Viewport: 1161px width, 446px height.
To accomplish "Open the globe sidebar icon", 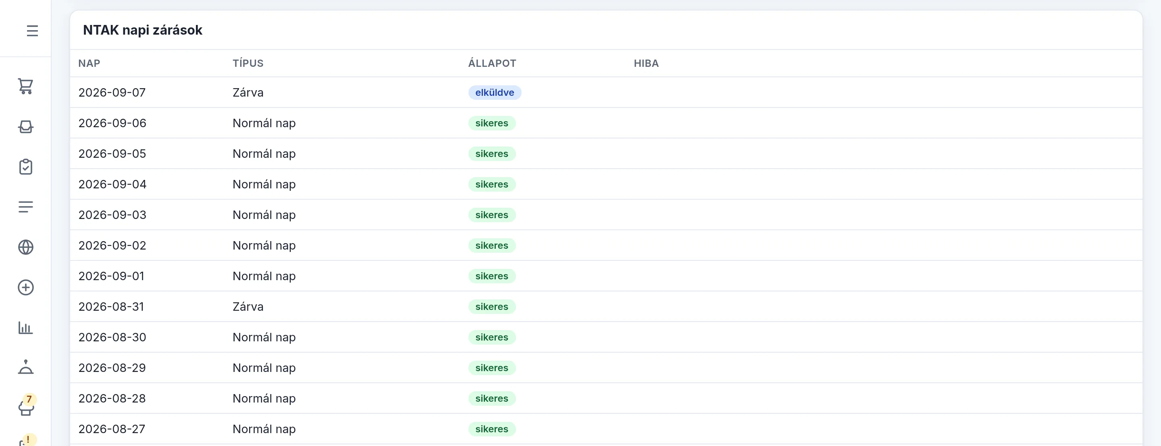I will [26, 247].
